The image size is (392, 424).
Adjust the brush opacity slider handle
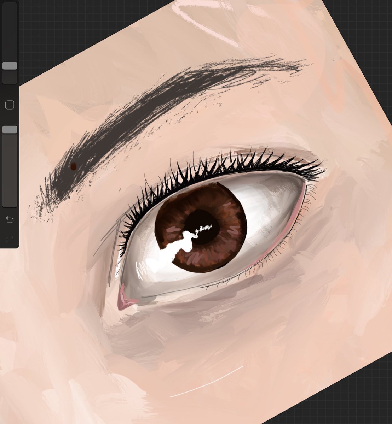(10, 130)
